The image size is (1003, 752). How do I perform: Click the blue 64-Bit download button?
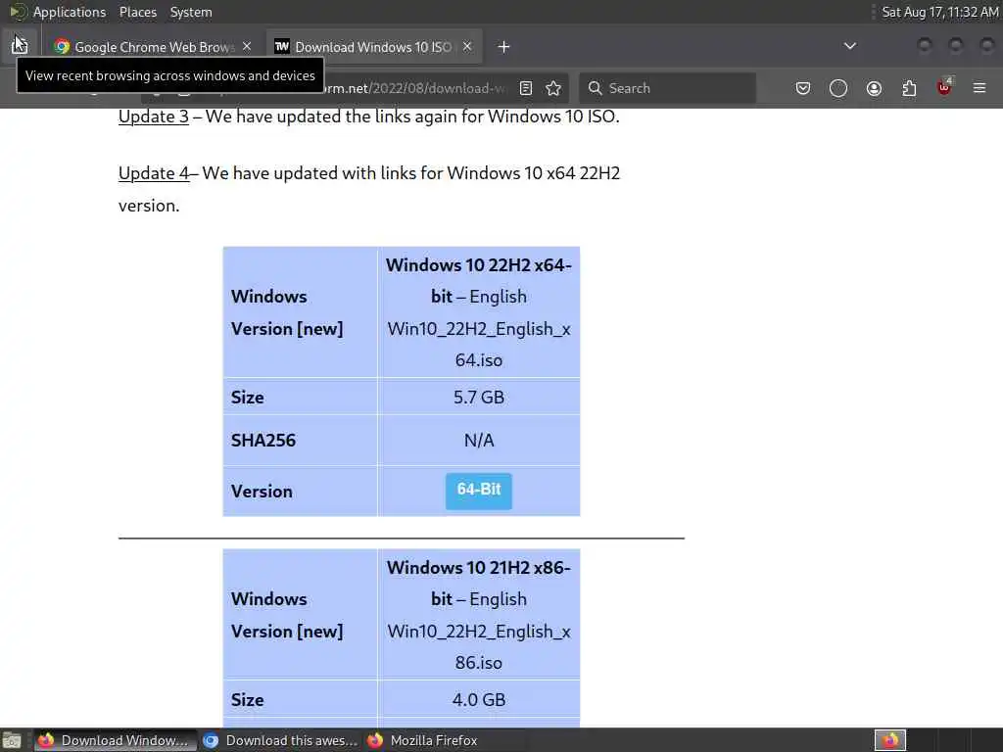(479, 492)
